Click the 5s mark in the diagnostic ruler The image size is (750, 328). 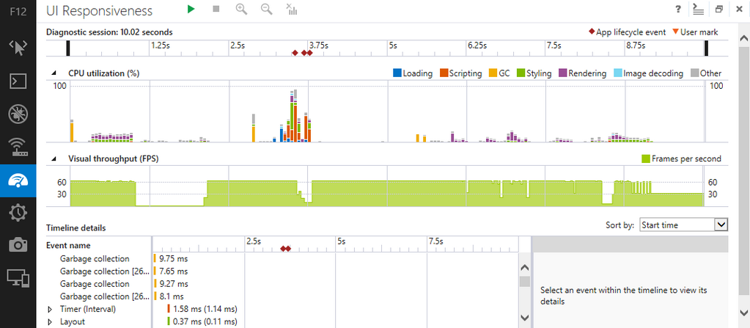pos(393,46)
